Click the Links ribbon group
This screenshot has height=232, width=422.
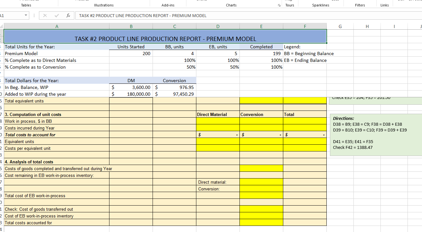tap(384, 5)
